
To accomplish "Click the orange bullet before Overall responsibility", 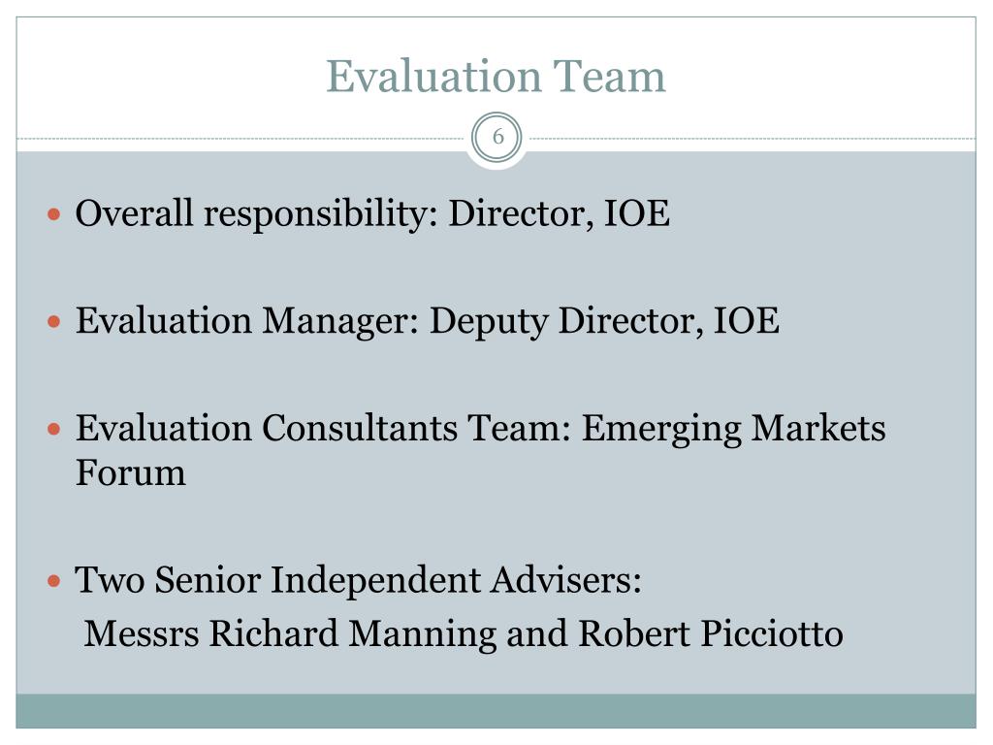I will 54,214.
